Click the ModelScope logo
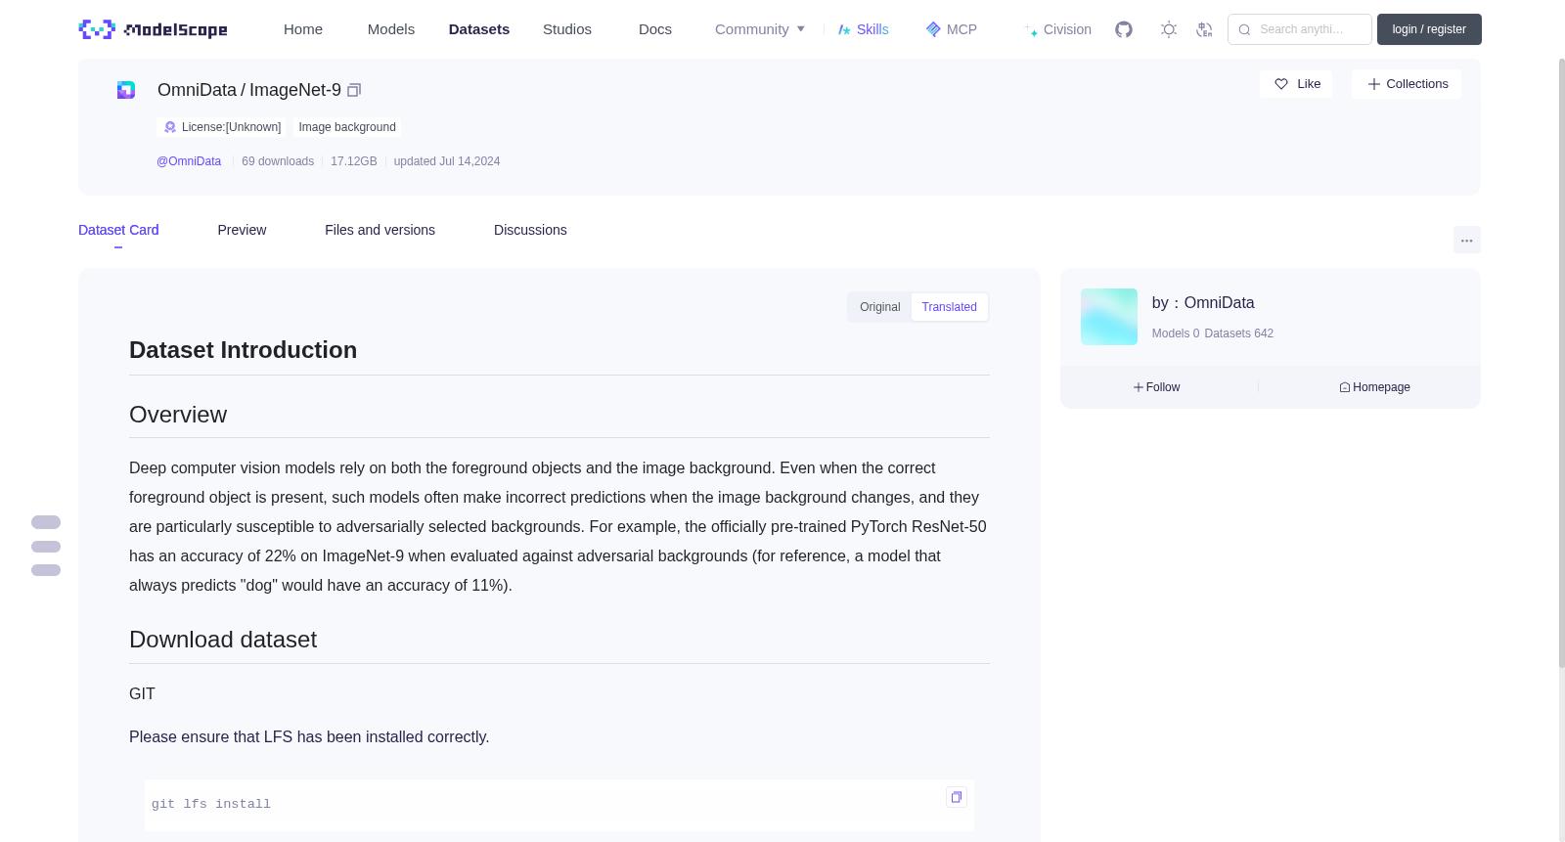The height and width of the screenshot is (842, 1565). 153,29
